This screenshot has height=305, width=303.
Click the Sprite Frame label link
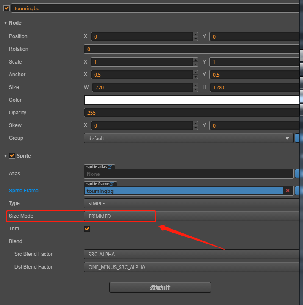pyautogui.click(x=24, y=191)
